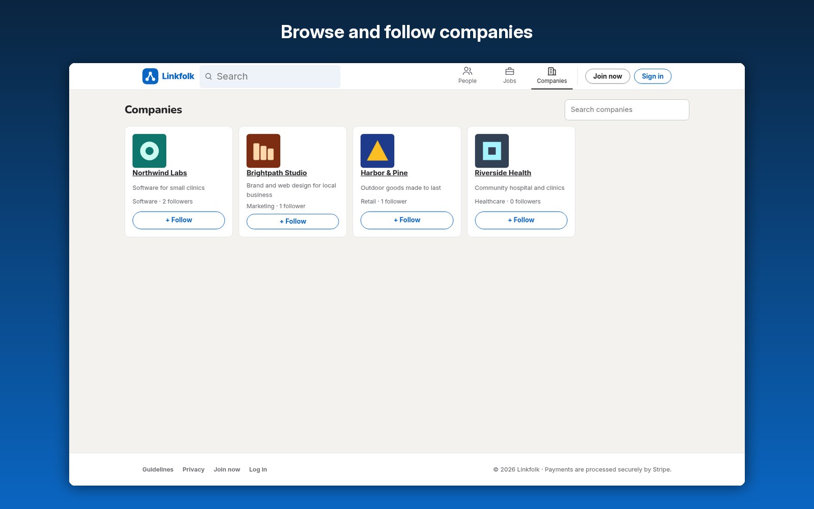
Task: Click the 'Retail · 1 follower' text
Action: (x=384, y=202)
